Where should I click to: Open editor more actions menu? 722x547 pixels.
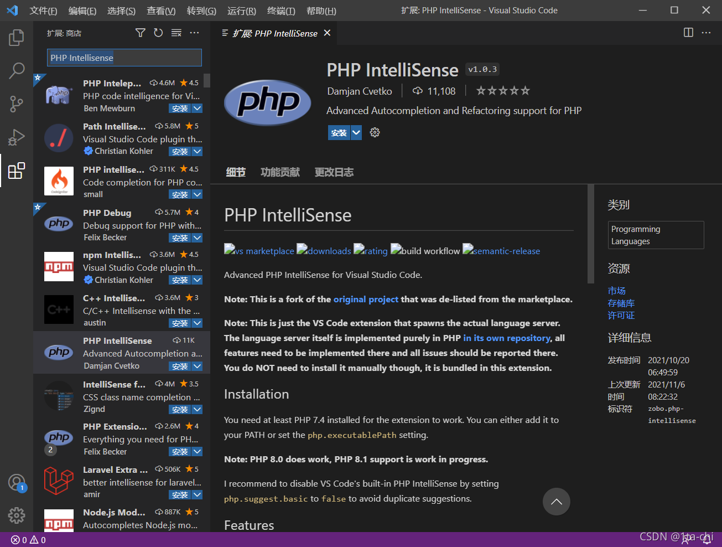(x=707, y=33)
